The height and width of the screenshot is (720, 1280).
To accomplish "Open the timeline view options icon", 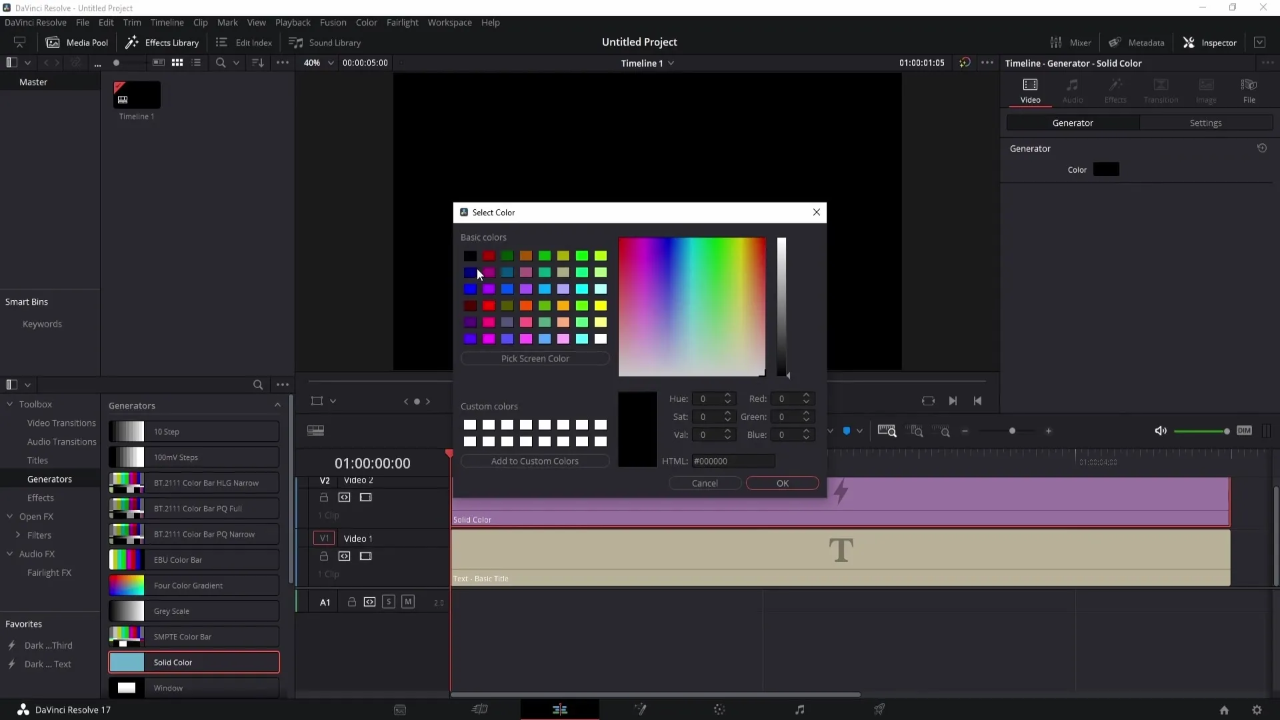I will coord(315,431).
